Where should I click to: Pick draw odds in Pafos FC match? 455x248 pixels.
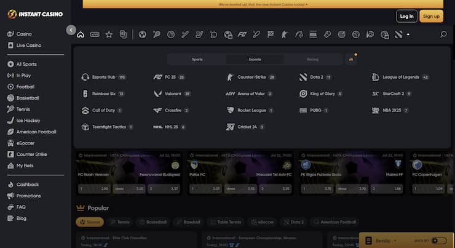240,189
